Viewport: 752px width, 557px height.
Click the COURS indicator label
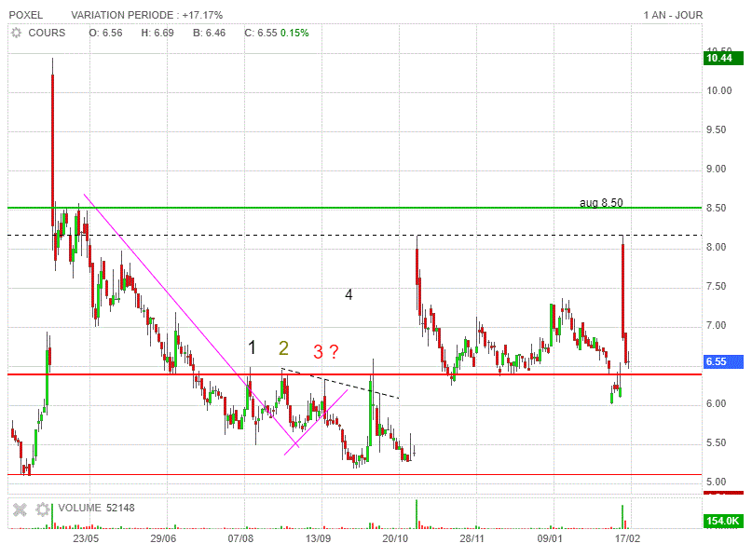click(47, 34)
